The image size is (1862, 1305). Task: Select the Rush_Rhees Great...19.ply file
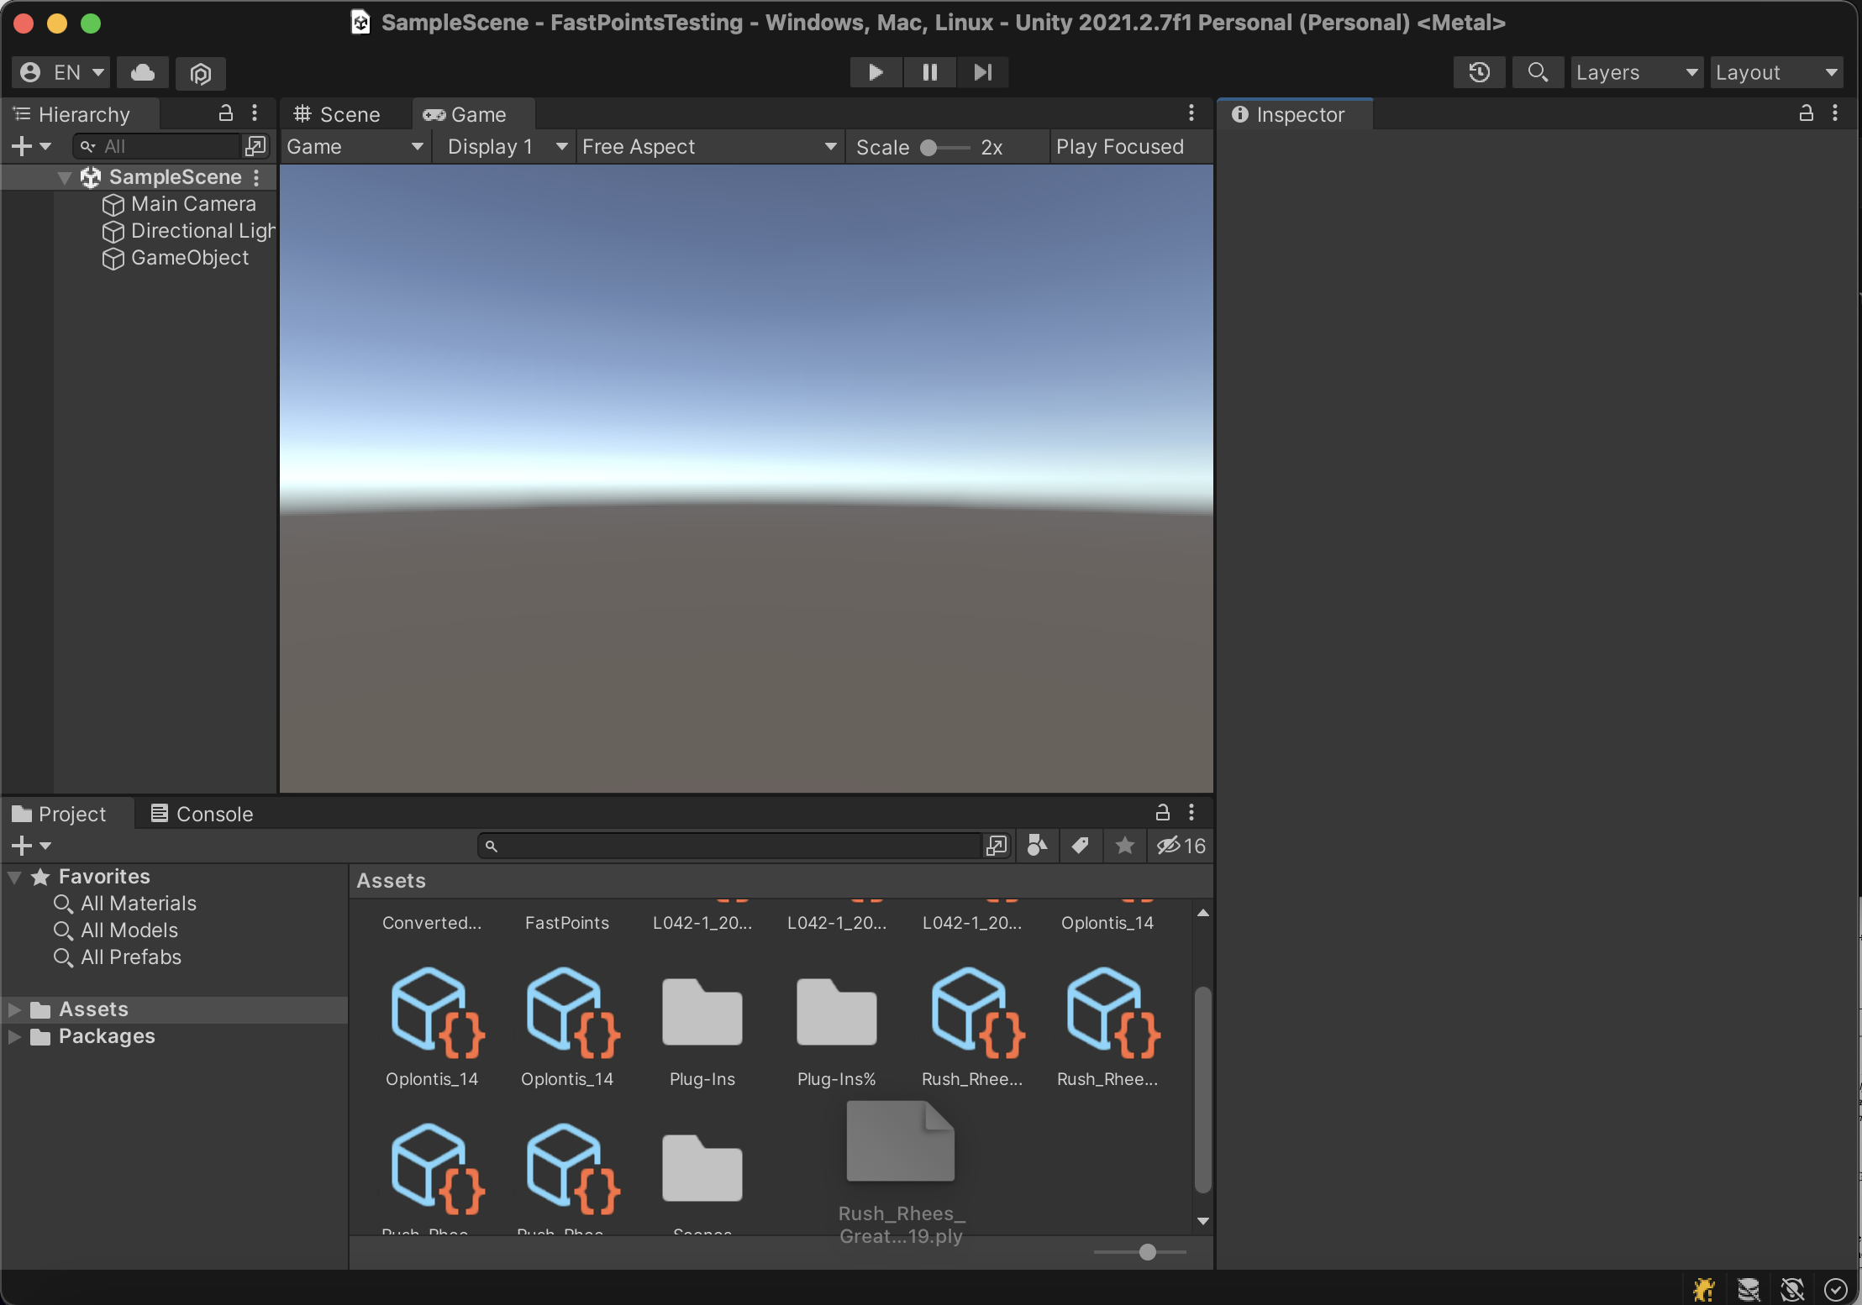click(x=901, y=1171)
